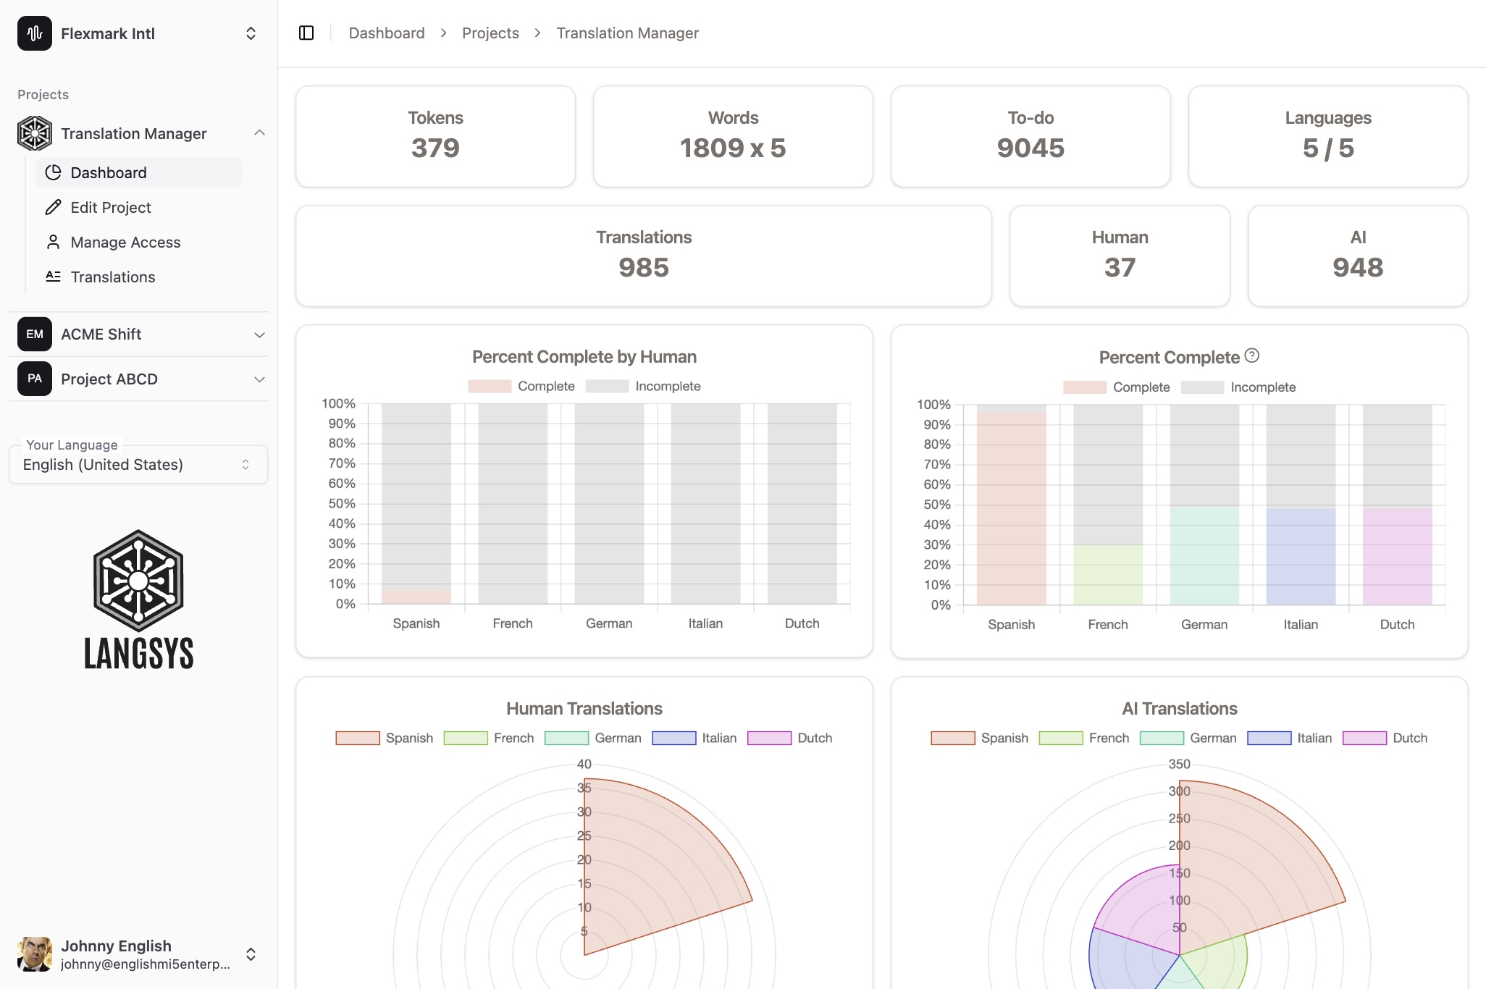1486x989 pixels.
Task: Click the Tokens 379 stat card
Action: (x=435, y=136)
